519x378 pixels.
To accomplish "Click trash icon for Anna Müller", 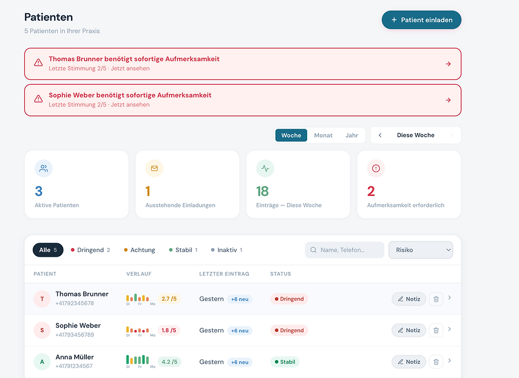I will point(436,362).
